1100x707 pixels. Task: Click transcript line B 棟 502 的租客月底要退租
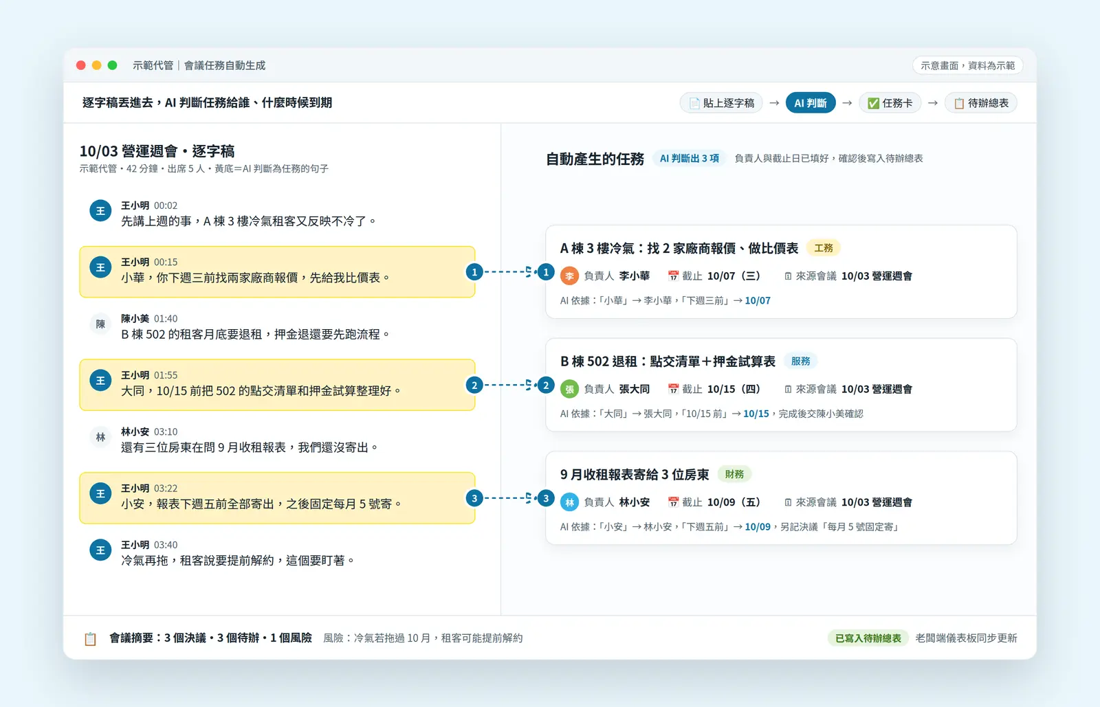point(256,335)
